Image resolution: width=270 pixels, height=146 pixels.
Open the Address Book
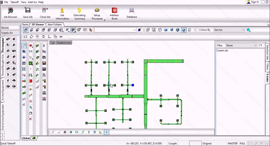(x=114, y=14)
